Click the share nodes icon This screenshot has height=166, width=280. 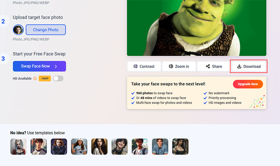(208, 66)
